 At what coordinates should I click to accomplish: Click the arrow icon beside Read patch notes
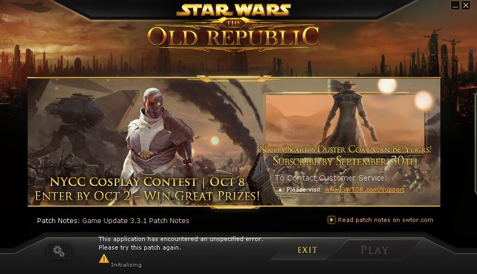point(331,220)
